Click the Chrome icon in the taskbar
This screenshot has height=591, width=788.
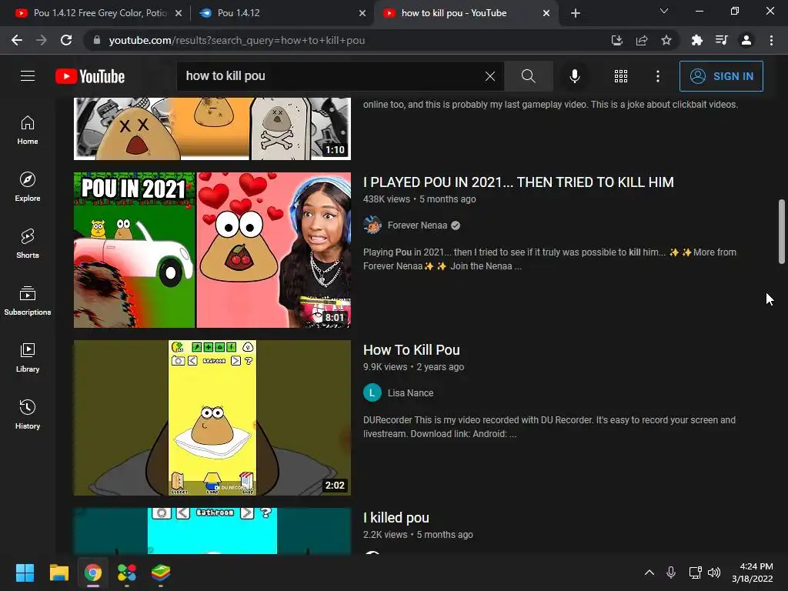tap(93, 573)
